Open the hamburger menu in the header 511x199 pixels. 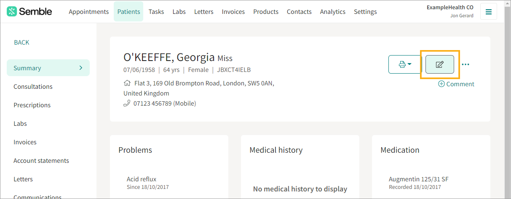[489, 12]
